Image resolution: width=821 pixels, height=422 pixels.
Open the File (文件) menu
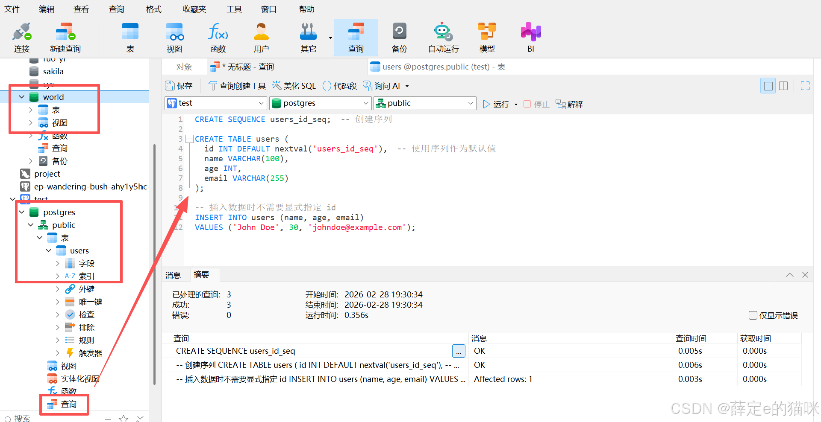pyautogui.click(x=12, y=9)
